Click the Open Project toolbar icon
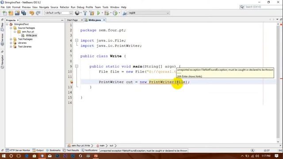This screenshot has width=283, height=159. click(x=17, y=13)
